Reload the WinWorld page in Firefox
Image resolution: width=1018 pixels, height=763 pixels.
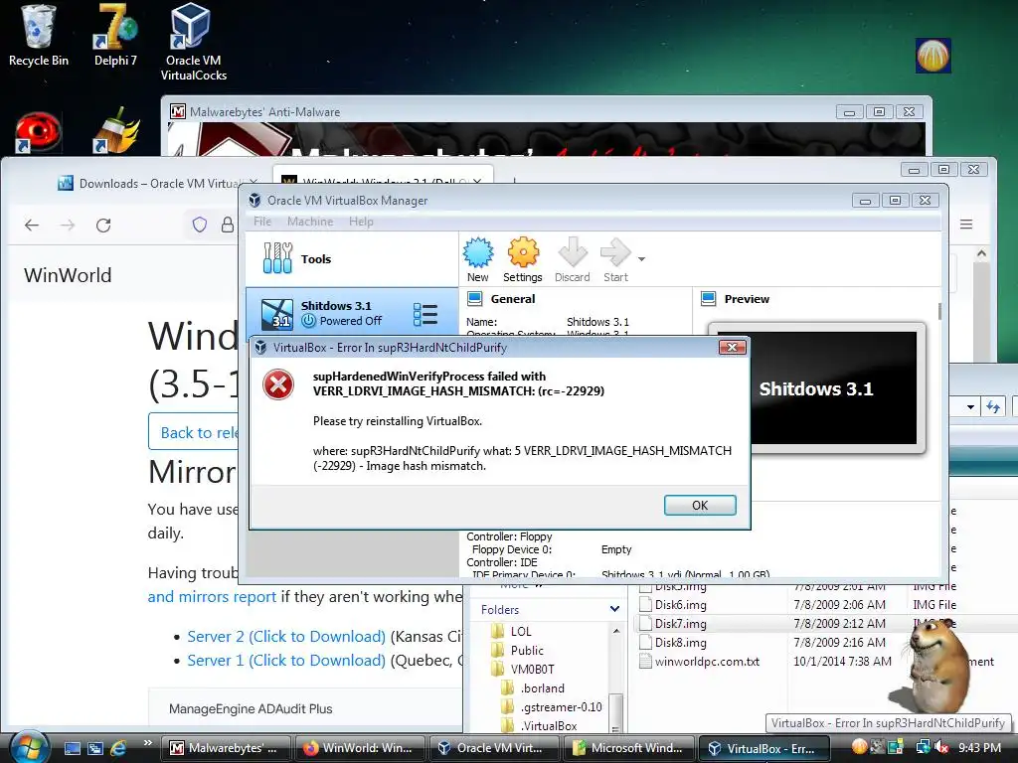tap(103, 226)
